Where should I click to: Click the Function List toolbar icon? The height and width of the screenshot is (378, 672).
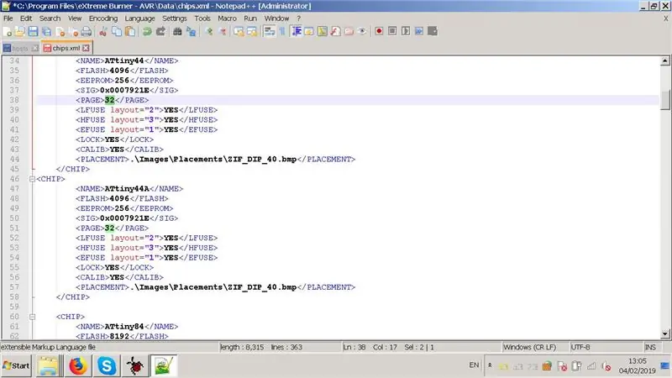tap(335, 31)
